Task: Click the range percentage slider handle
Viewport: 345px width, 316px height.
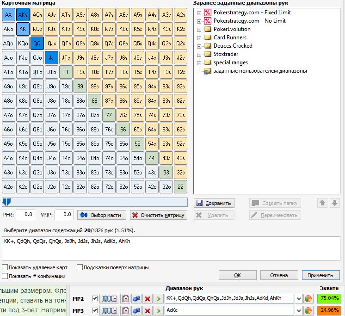Action: tap(5, 202)
